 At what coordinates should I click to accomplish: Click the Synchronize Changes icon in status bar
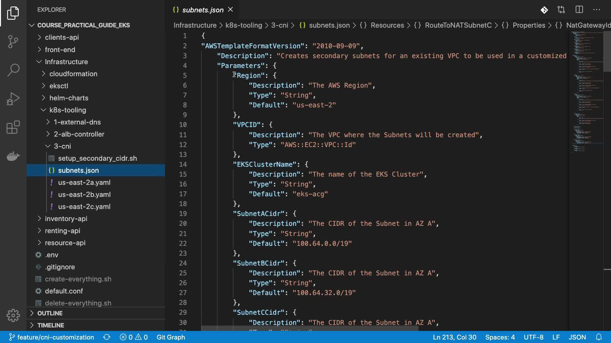pos(107,337)
